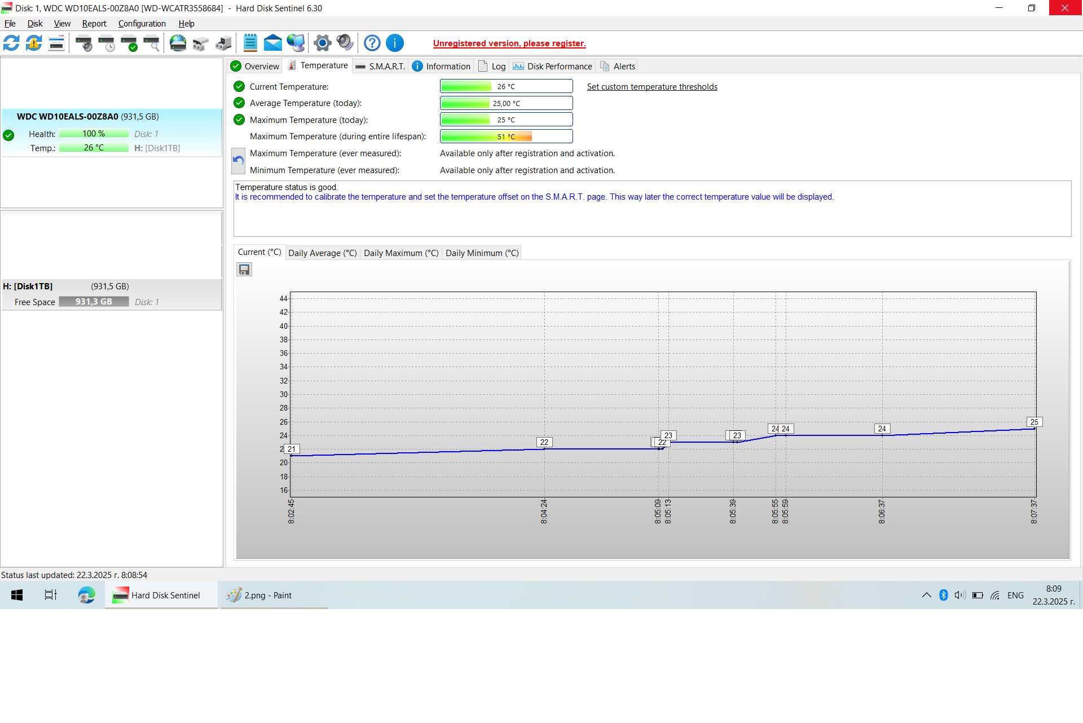
Task: Click the 25 data point label on chart
Action: 1034,422
